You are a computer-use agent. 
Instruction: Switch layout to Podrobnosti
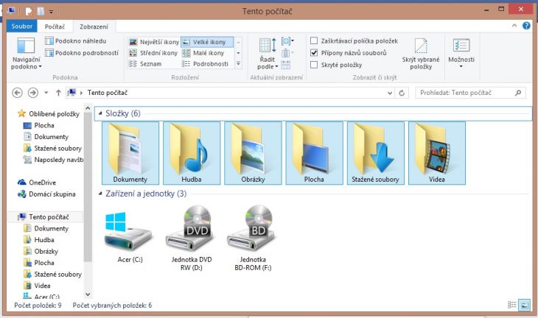205,64
